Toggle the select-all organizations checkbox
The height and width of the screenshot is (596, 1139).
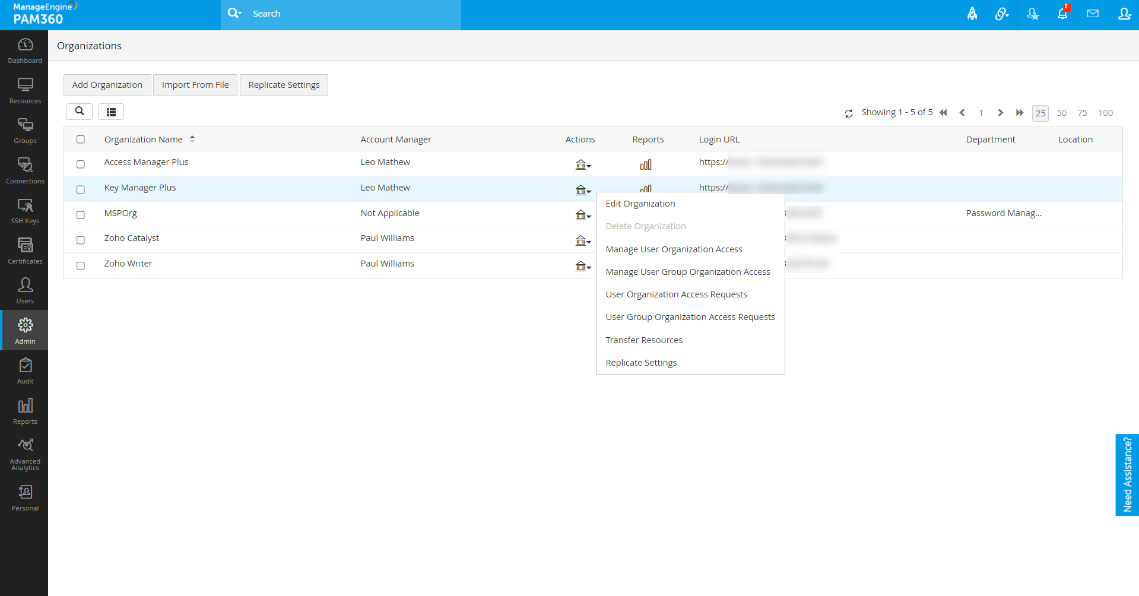pos(81,140)
